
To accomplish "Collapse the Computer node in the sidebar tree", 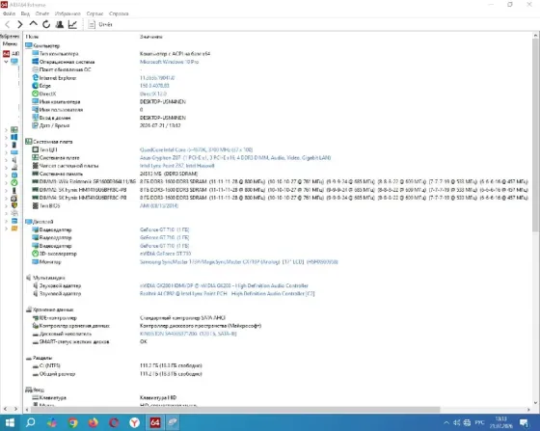I will pyautogui.click(x=6, y=62).
